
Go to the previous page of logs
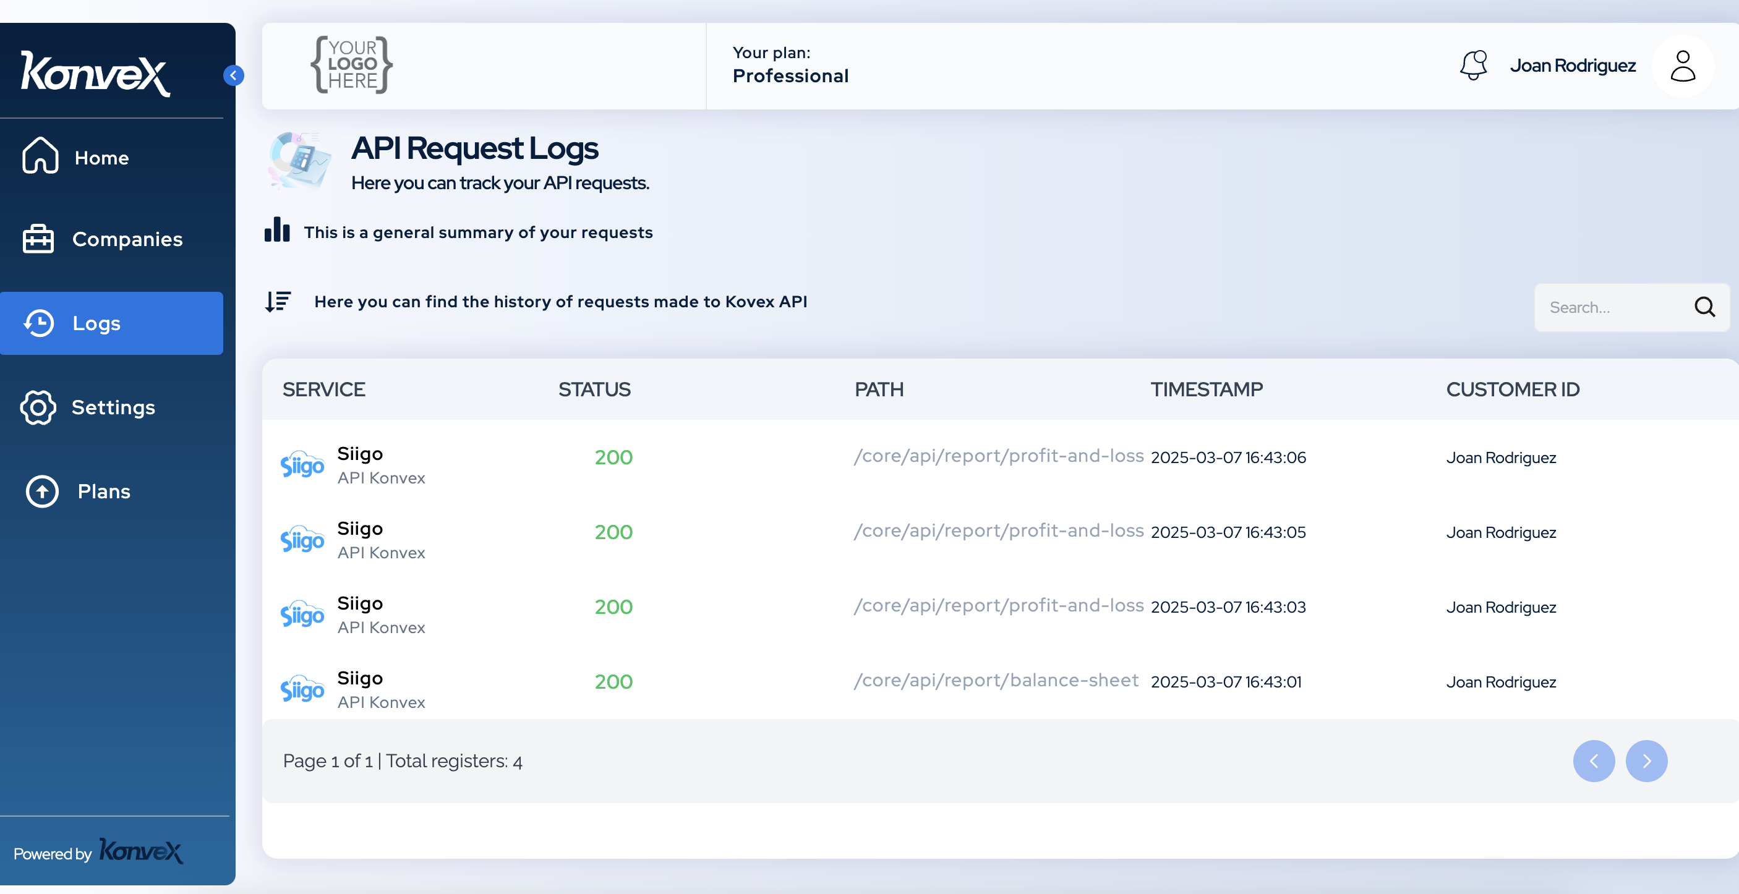[1593, 761]
